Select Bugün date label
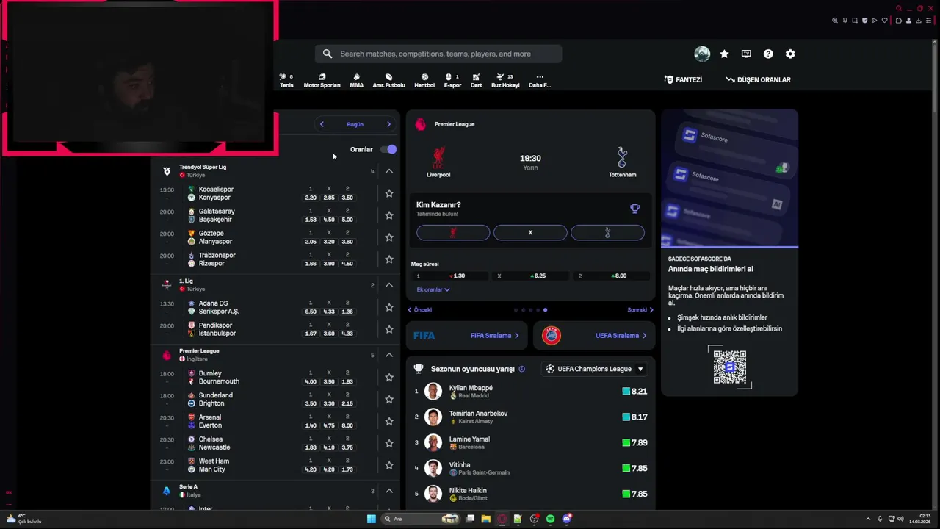Image resolution: width=940 pixels, height=529 pixels. [x=355, y=124]
